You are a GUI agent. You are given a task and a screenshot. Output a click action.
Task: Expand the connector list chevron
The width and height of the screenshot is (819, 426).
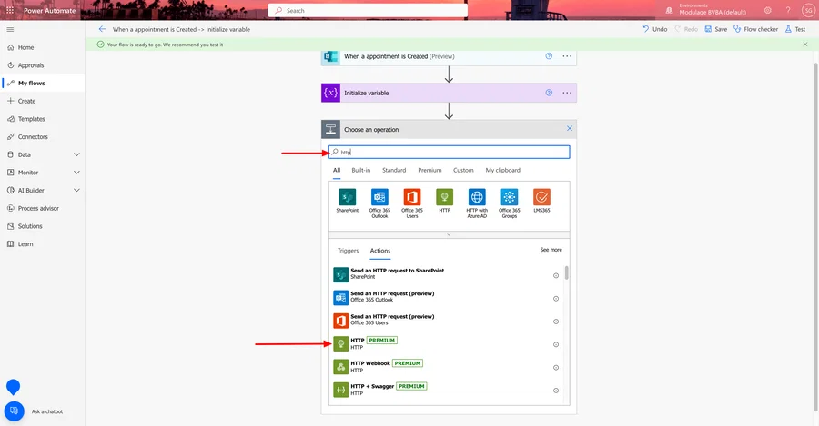[449, 234]
